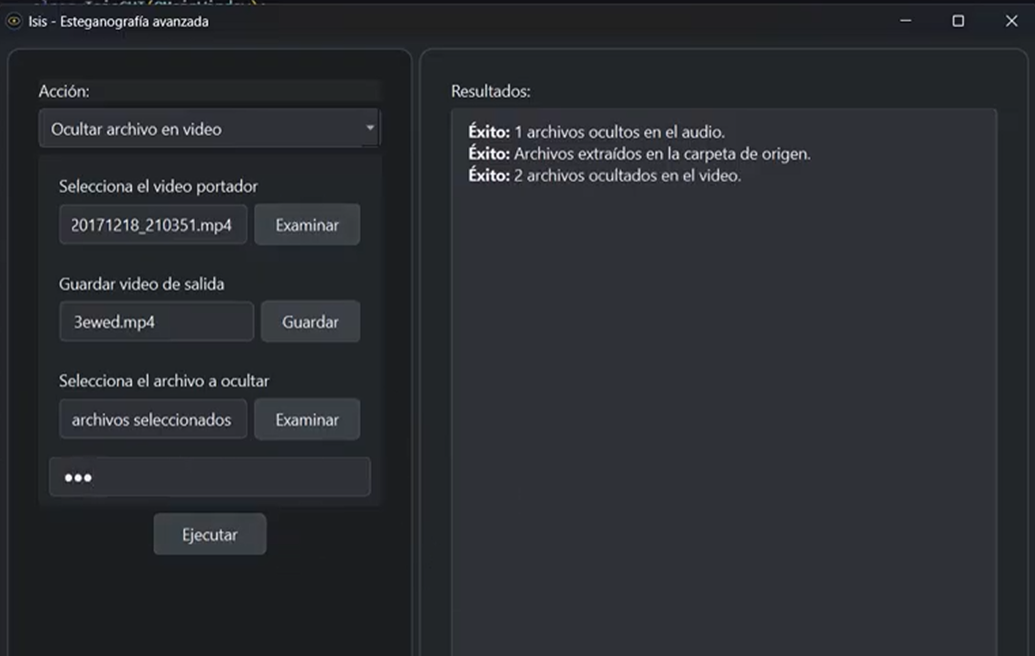Click the 20171218_210351.mp4 filename field

click(152, 224)
